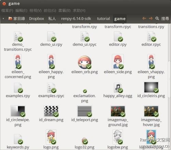The image size is (171, 150).
Task: Click the 搜尋 search button label
Action: pos(165,18)
